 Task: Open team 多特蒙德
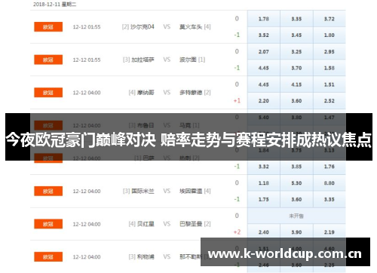(191, 93)
